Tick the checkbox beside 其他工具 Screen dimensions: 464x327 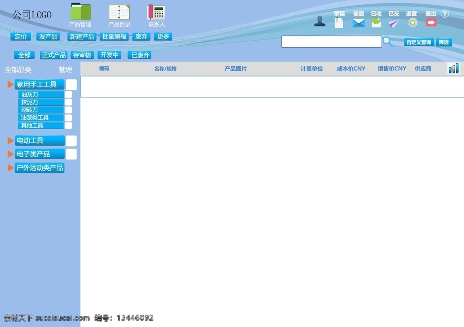tap(68, 125)
